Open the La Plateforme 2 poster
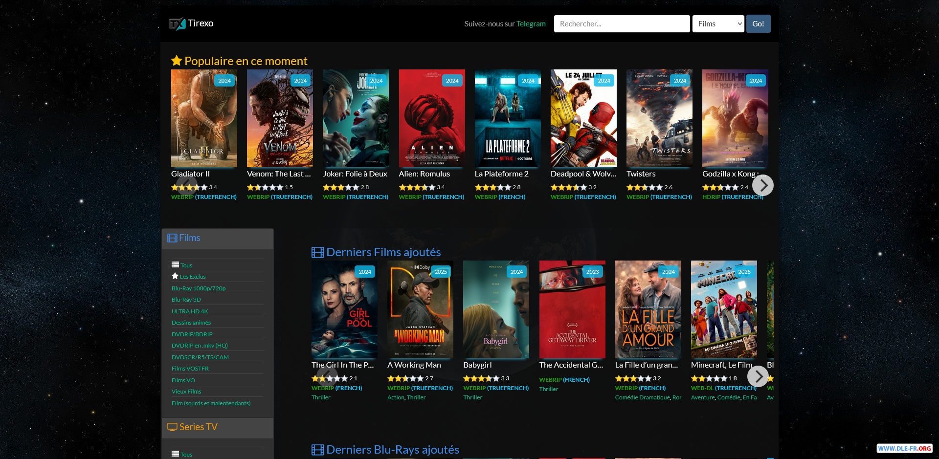This screenshot has width=939, height=459. [508, 118]
